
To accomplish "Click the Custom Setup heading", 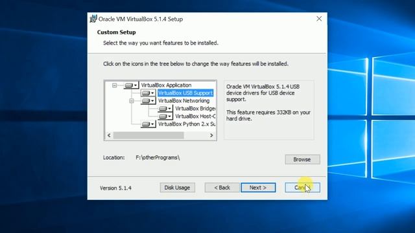I will tap(117, 32).
